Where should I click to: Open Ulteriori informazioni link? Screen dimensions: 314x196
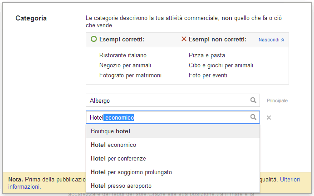[289, 180]
